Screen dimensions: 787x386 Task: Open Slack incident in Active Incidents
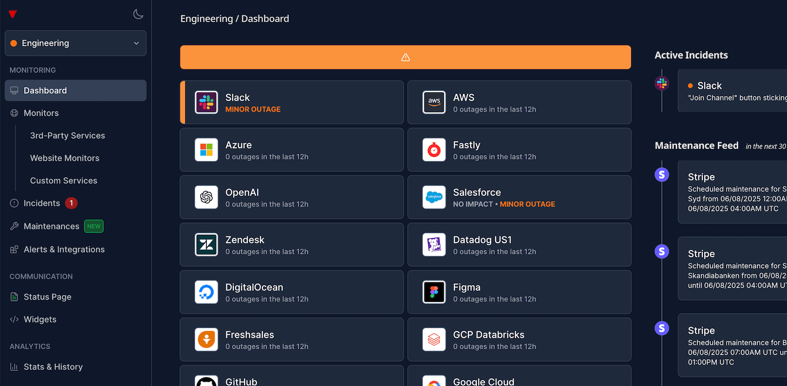coord(732,91)
